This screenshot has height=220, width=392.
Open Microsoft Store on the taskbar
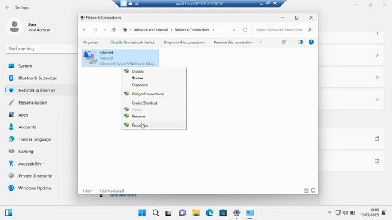point(223,213)
